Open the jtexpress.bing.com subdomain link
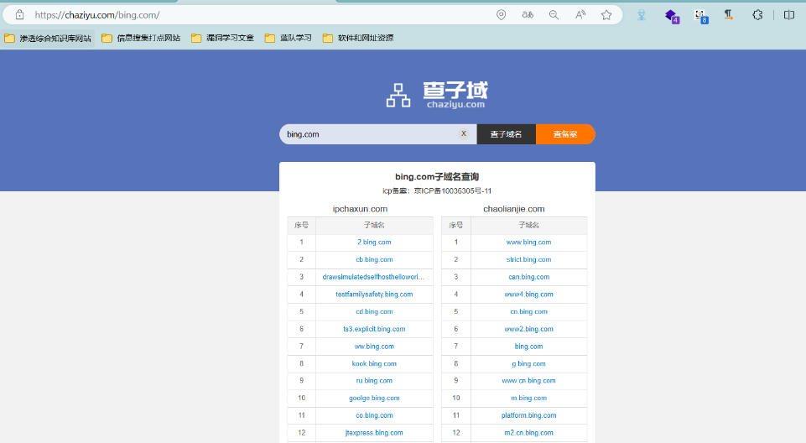The image size is (806, 443). click(374, 433)
